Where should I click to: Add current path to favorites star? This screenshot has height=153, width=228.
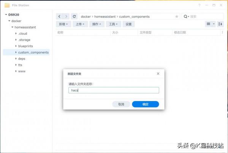click(x=177, y=17)
